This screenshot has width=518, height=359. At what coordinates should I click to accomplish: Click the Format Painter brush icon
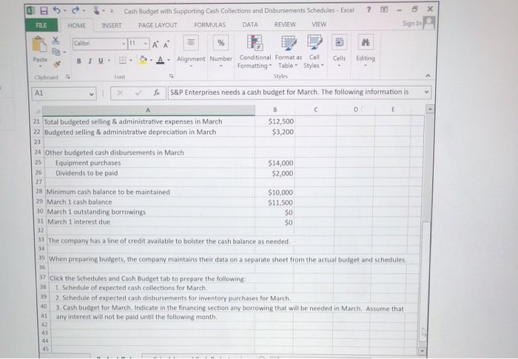56,64
